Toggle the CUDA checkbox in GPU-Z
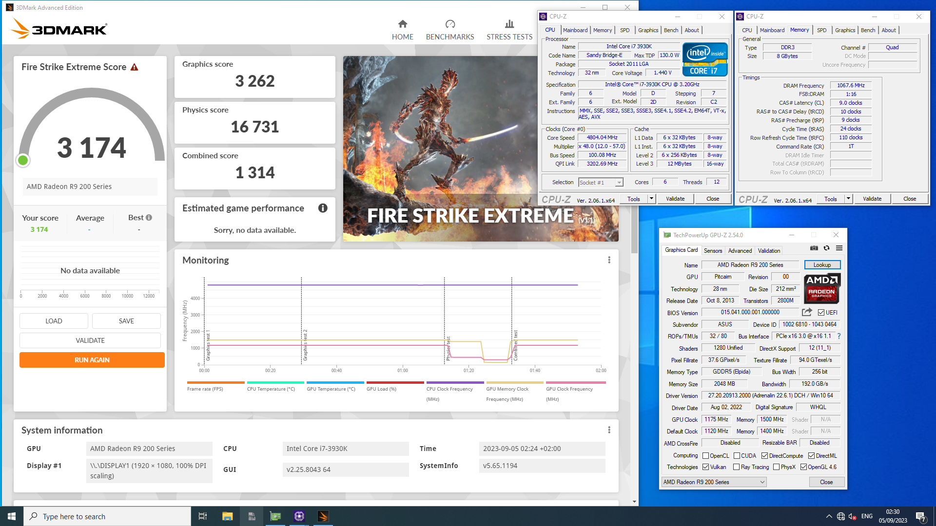 pos(737,456)
